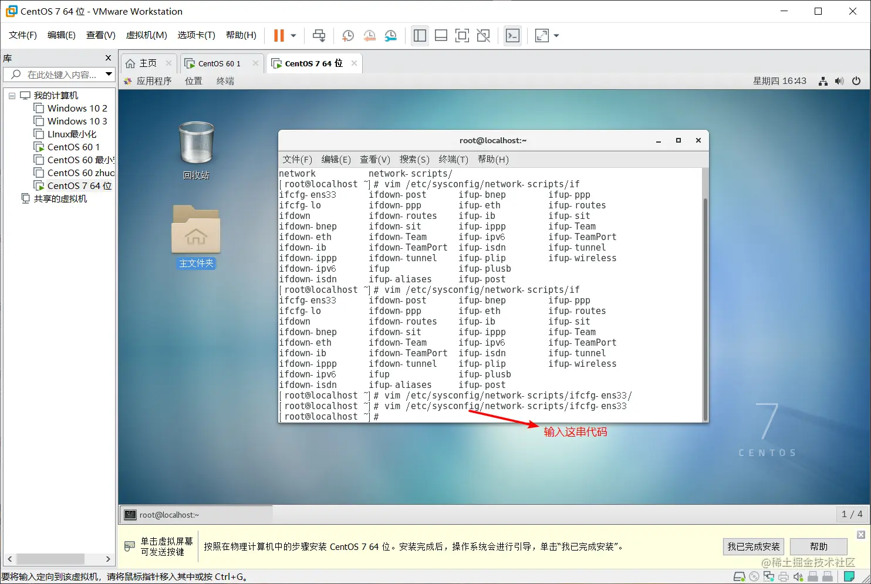Click the 1 / 4 workspace switcher

(x=852, y=514)
